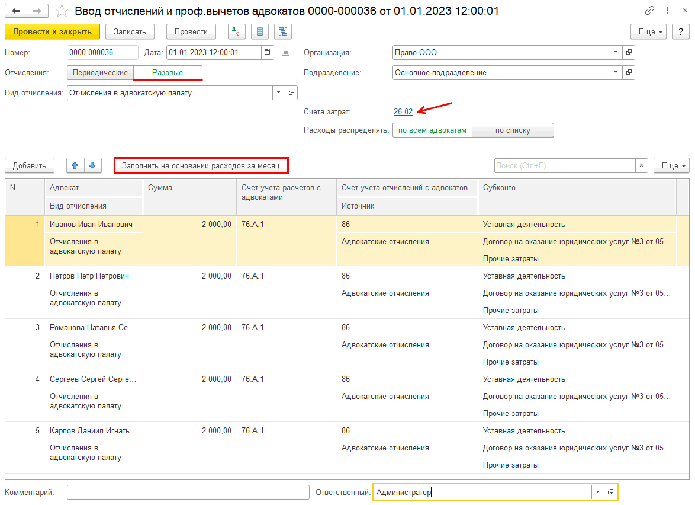Open cost account link 26.02
The image size is (695, 505).
click(403, 111)
